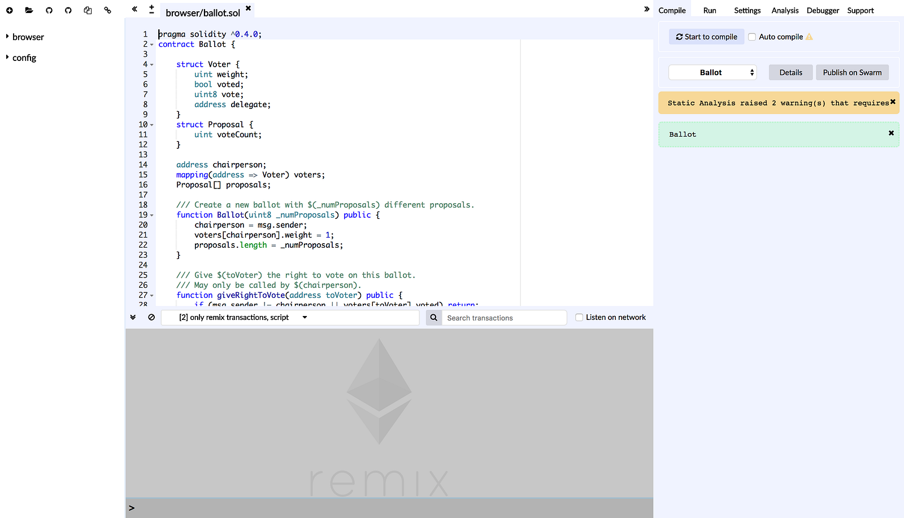Decrease editor font size with the minus icon
This screenshot has height=518, width=904.
point(151,12)
